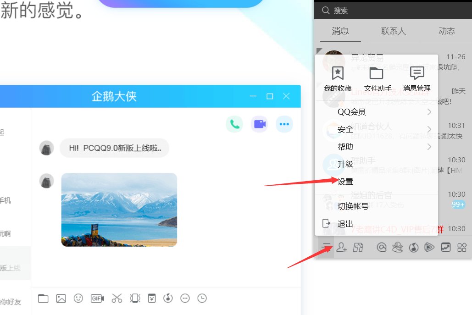Viewport: 472px width, 315px height.
Task: Switch to the 动态 tab
Action: click(447, 31)
